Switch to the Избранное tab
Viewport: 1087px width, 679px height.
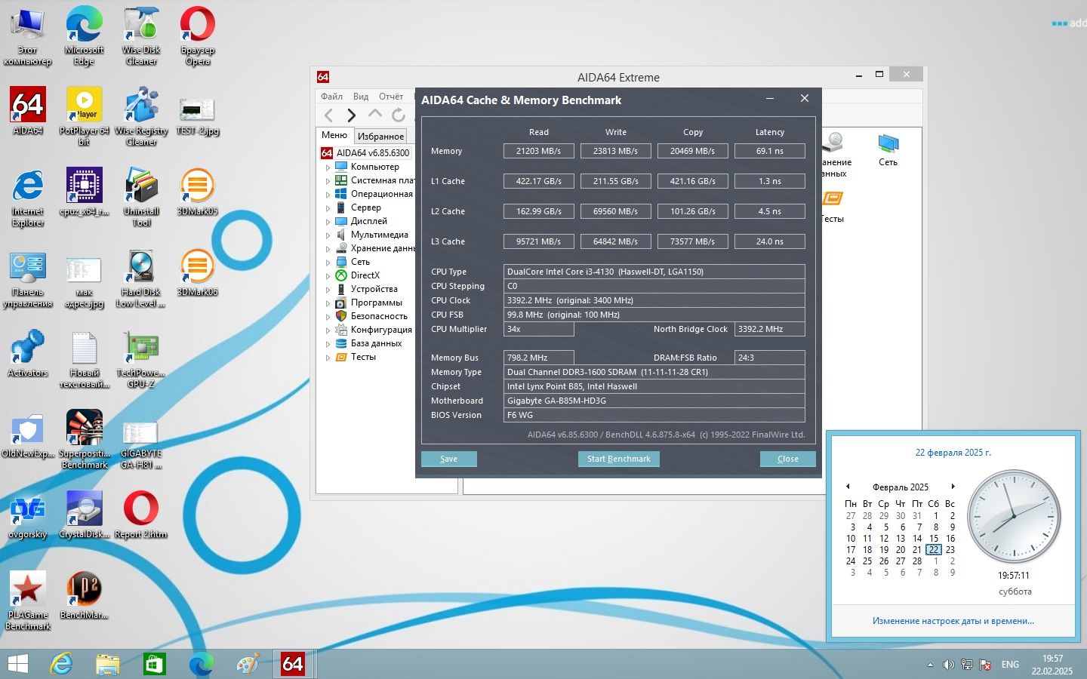point(380,136)
